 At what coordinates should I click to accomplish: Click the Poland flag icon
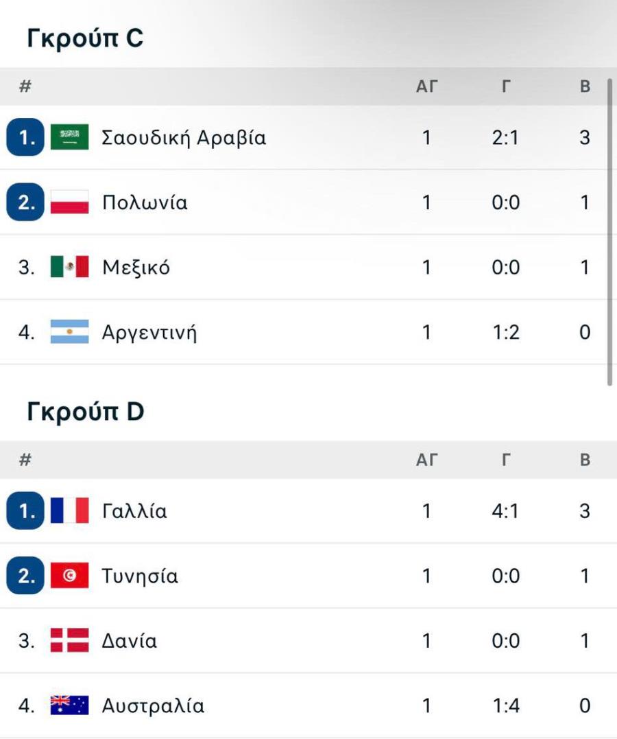coord(69,202)
